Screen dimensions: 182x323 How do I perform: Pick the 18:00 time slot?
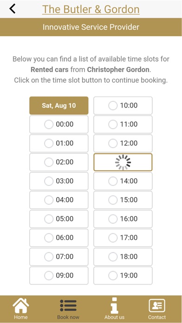pos(123,257)
